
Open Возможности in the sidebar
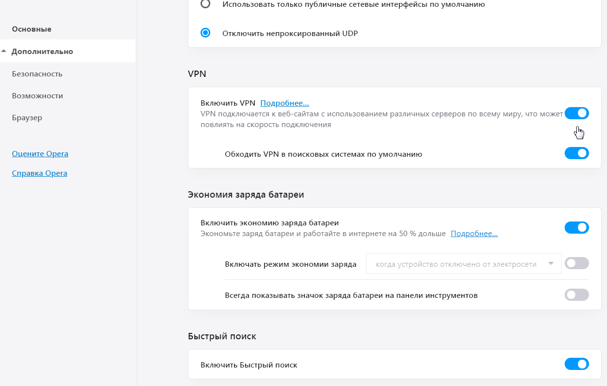[x=37, y=96]
